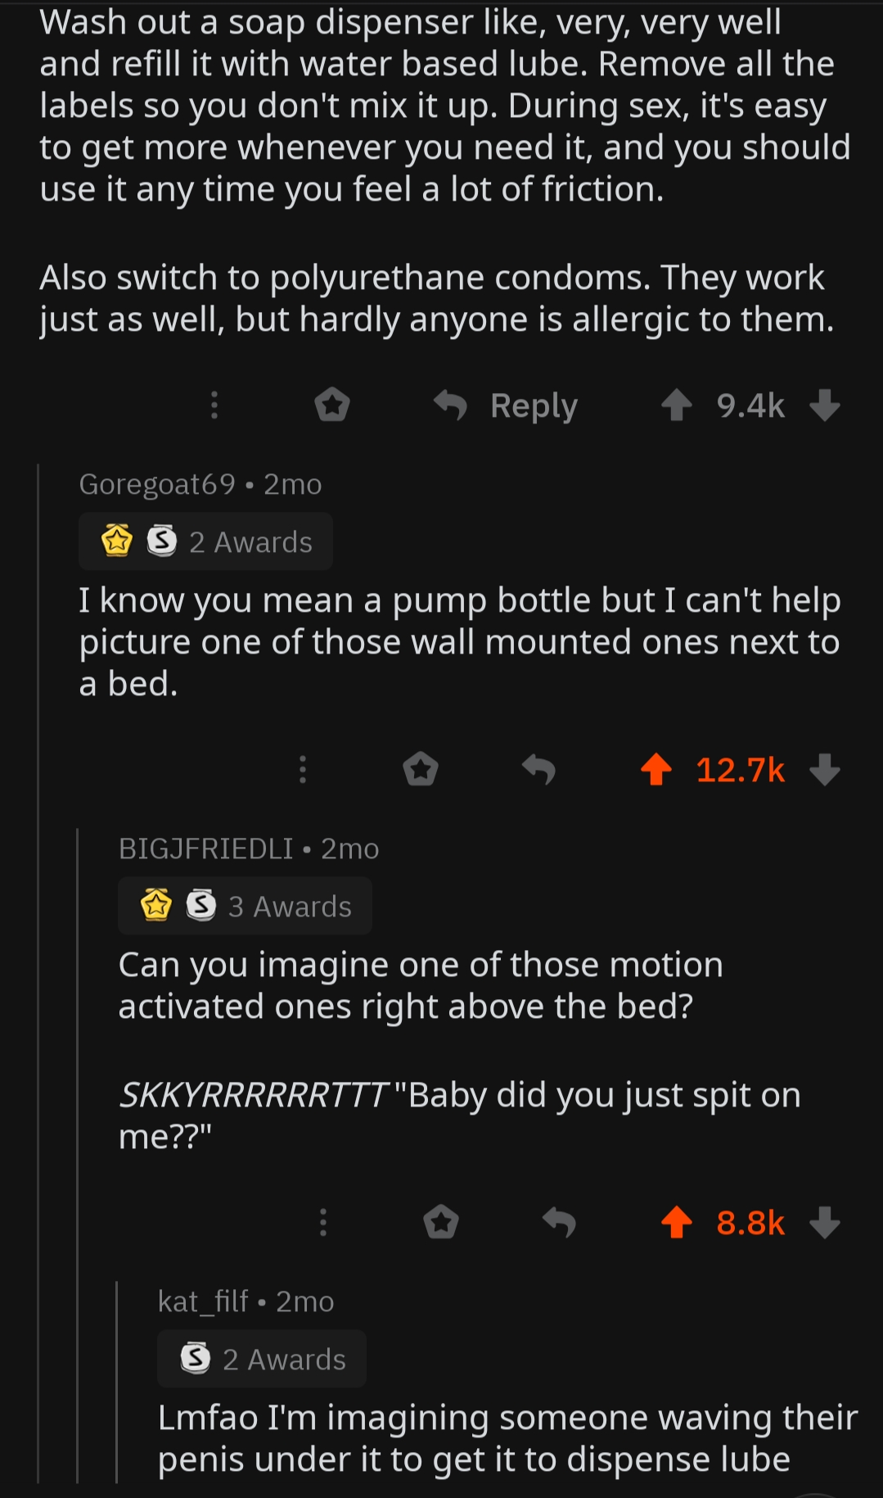Screen dimensions: 883x1498
Task: Reply to the polyurethane condoms comment
Action: pos(507,405)
